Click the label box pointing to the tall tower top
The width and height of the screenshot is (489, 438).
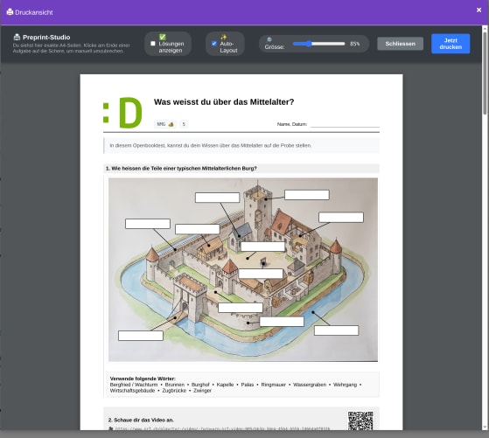click(306, 195)
